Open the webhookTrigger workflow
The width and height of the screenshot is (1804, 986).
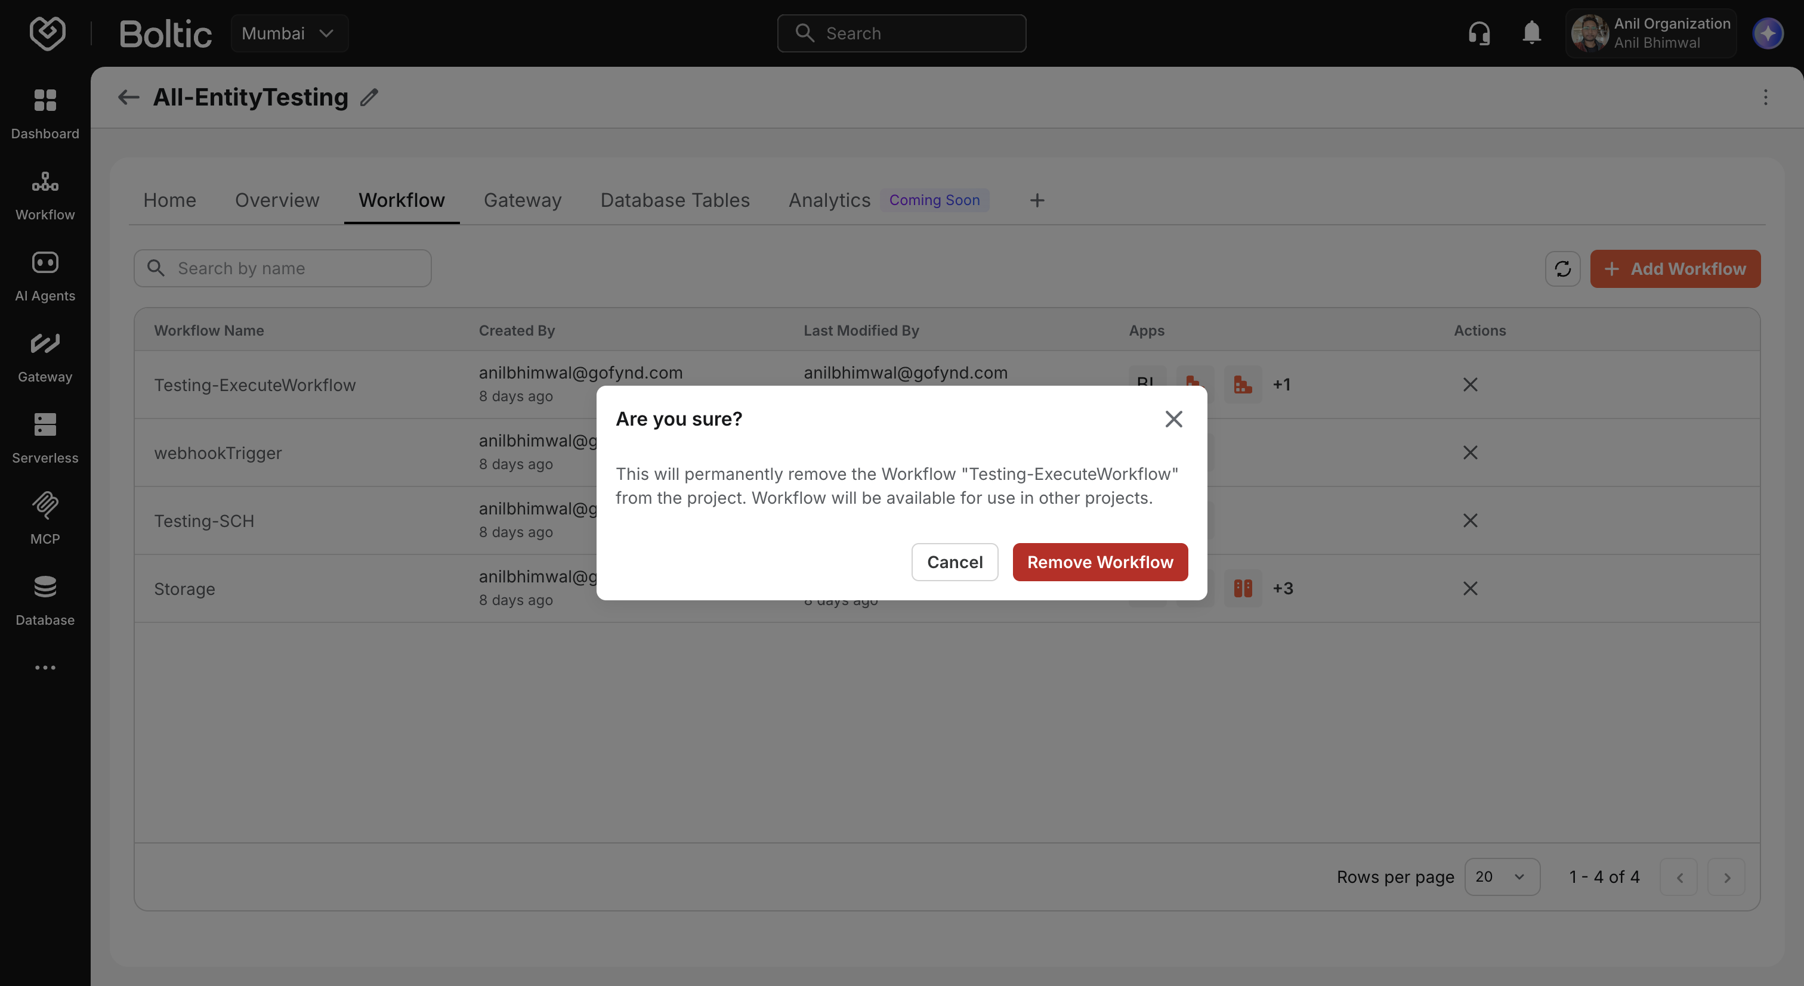218,453
